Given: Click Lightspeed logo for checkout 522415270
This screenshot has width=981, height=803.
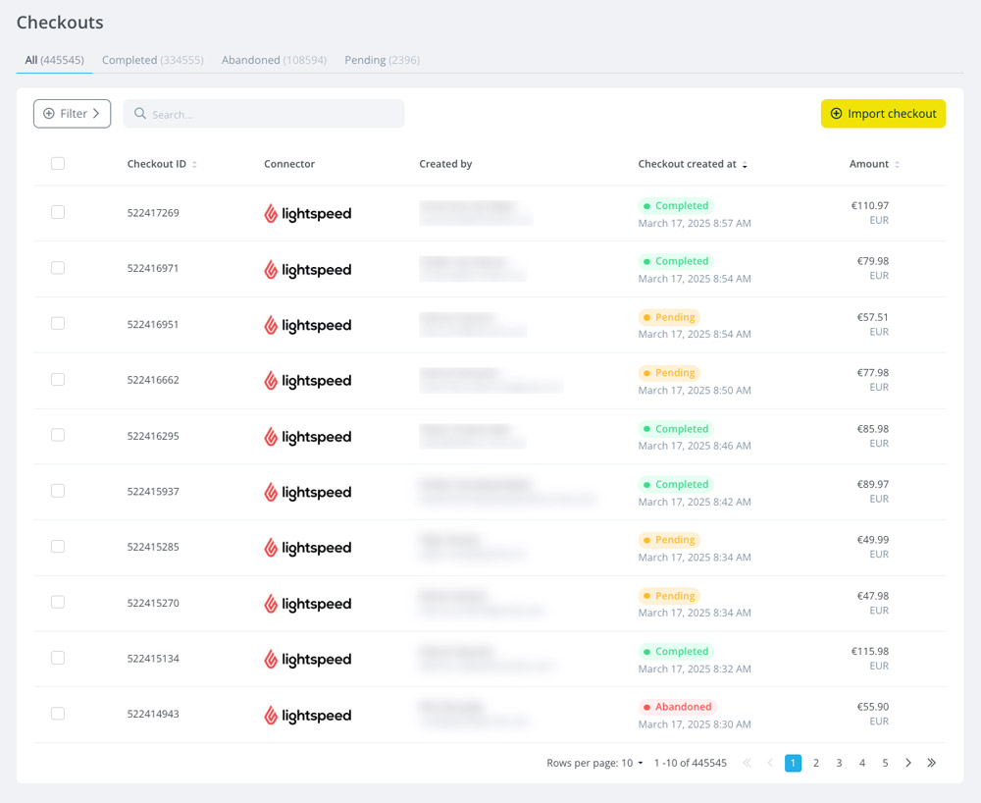Looking at the screenshot, I should (308, 604).
